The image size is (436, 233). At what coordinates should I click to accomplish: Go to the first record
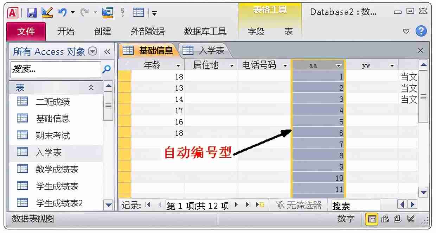[x=148, y=205]
